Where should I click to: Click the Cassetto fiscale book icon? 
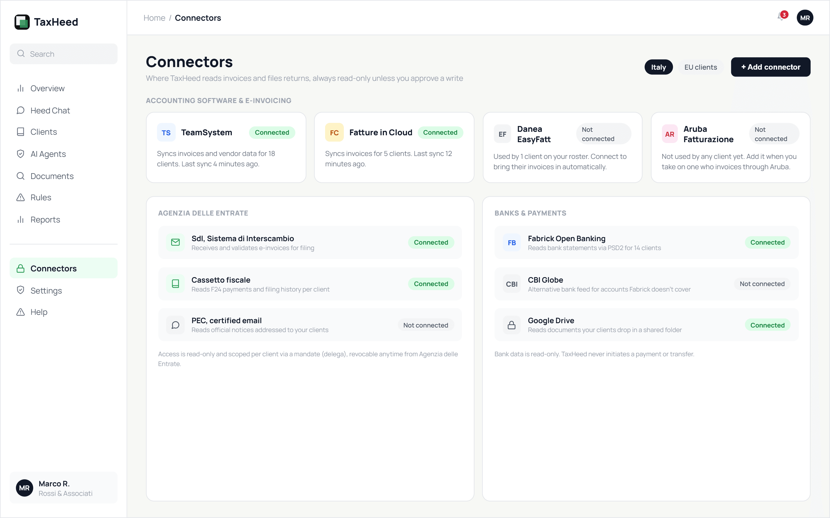[x=175, y=284]
